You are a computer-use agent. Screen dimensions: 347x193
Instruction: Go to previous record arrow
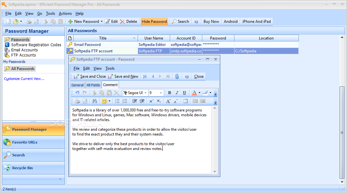click(x=153, y=76)
